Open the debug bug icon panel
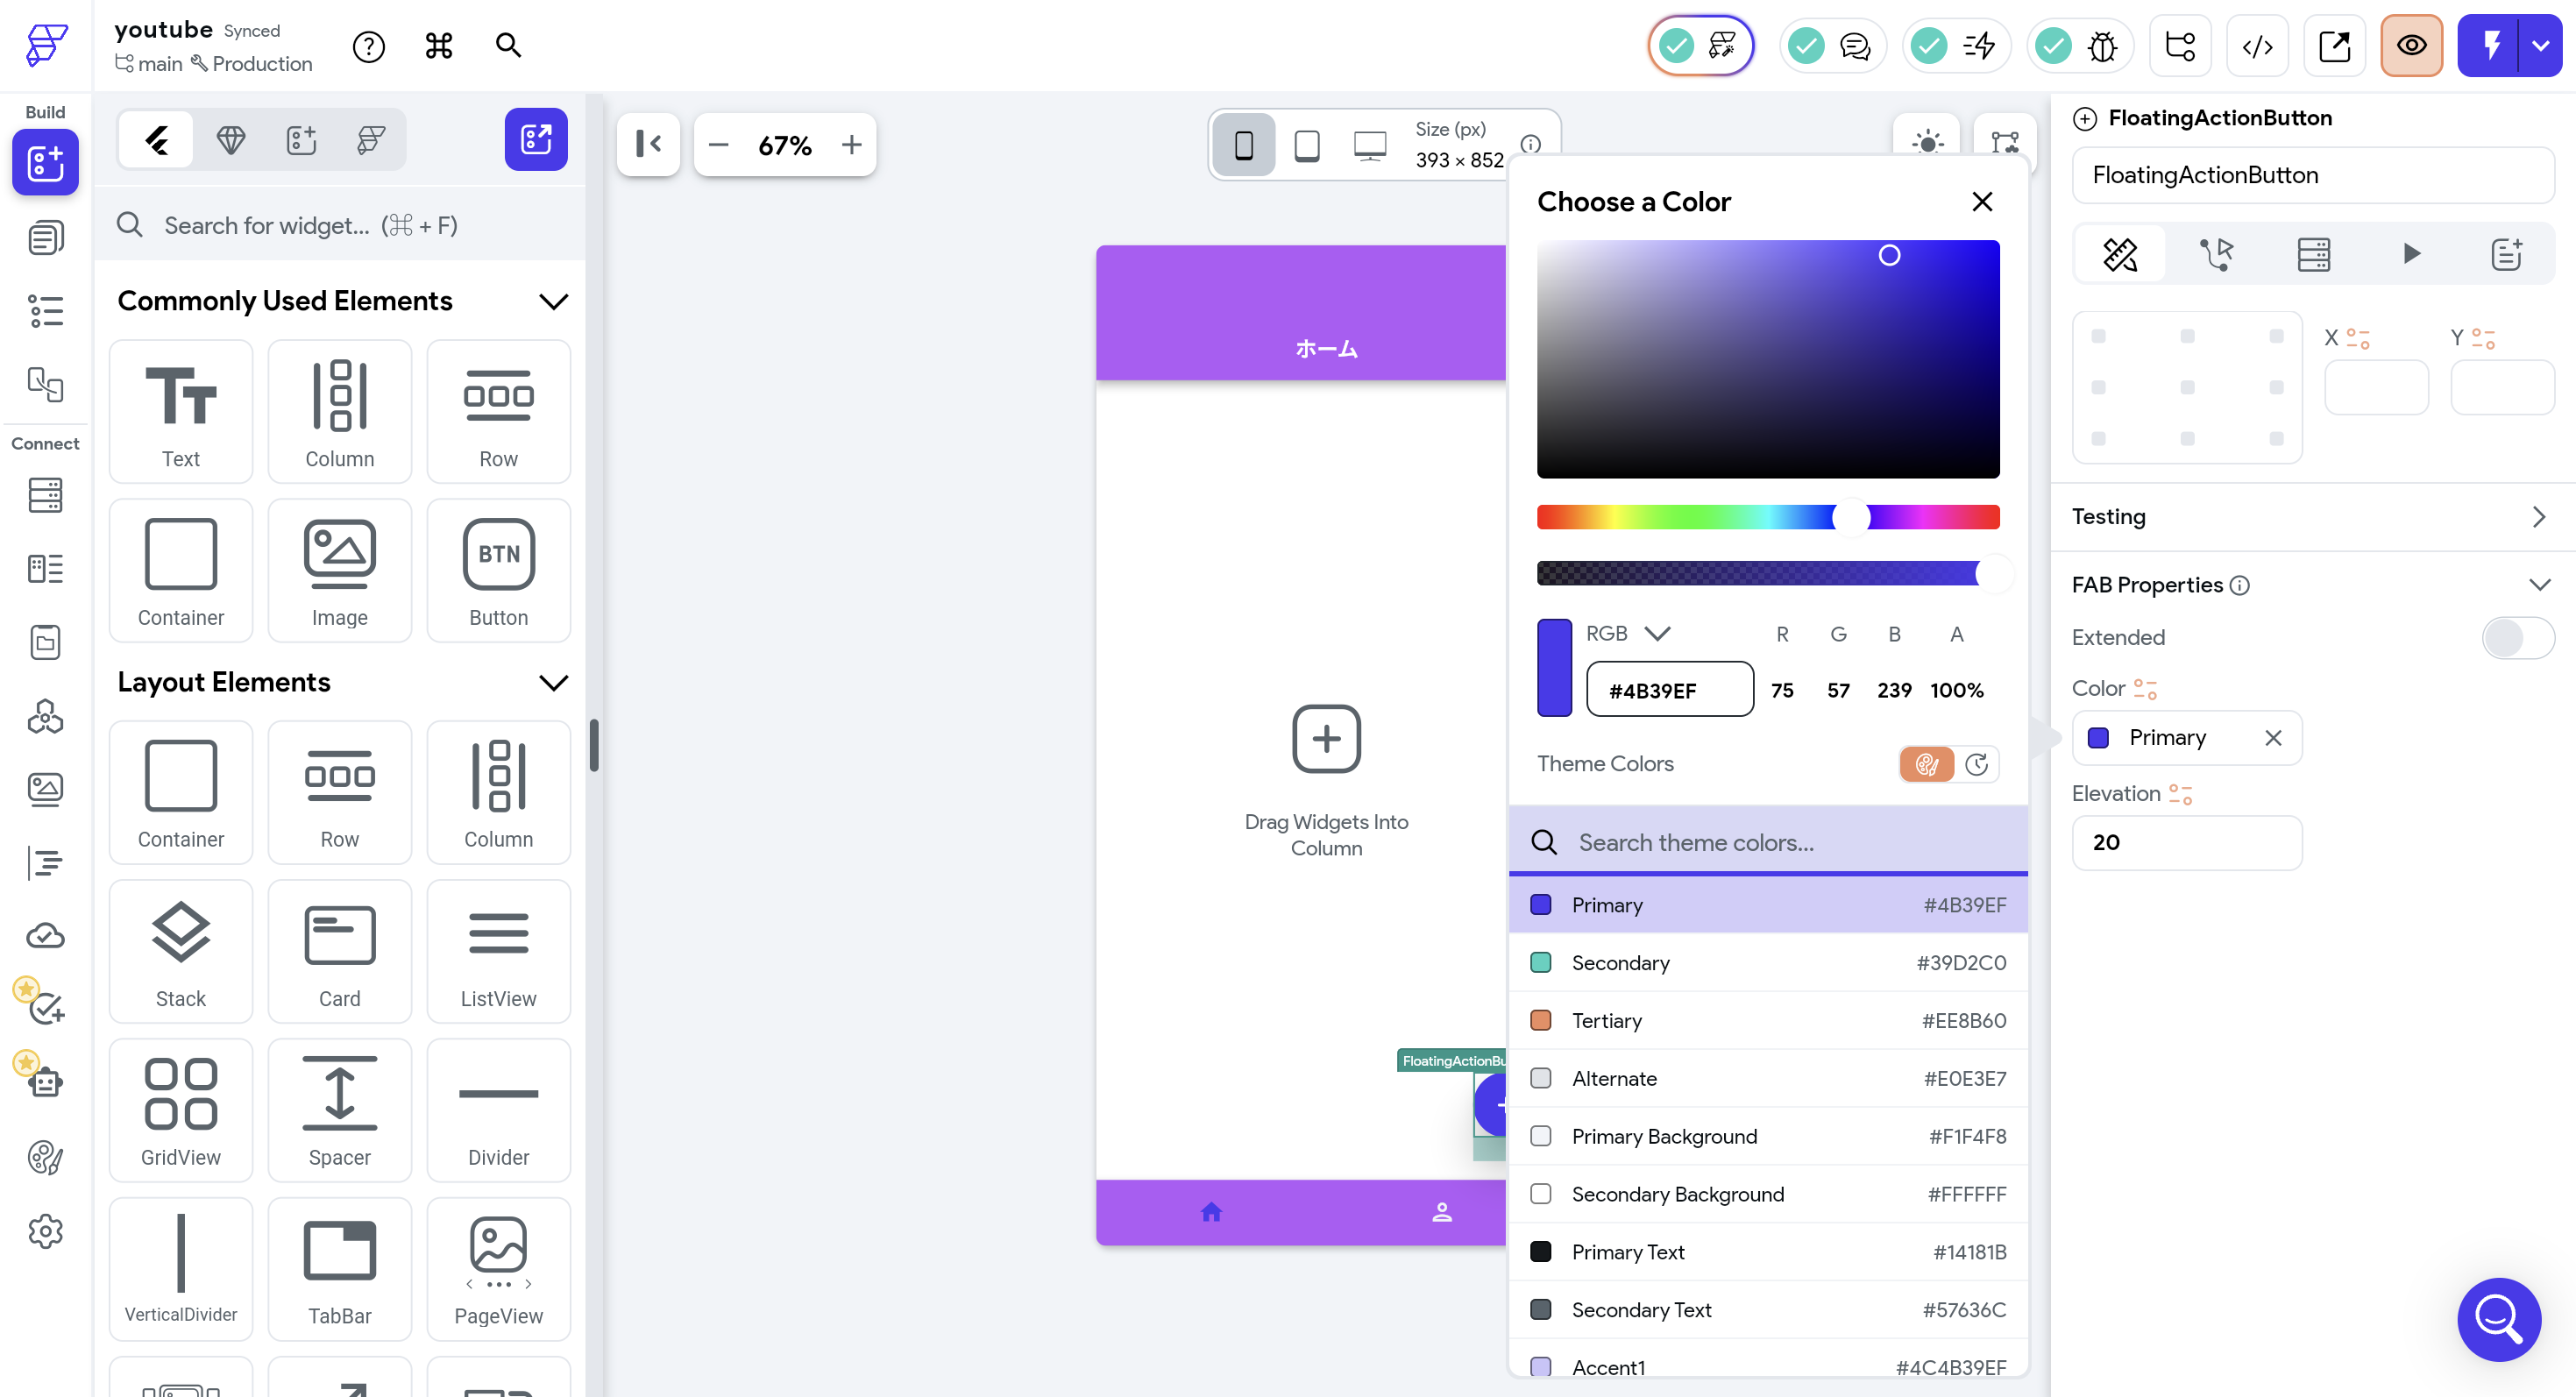The height and width of the screenshot is (1397, 2576). click(2101, 46)
